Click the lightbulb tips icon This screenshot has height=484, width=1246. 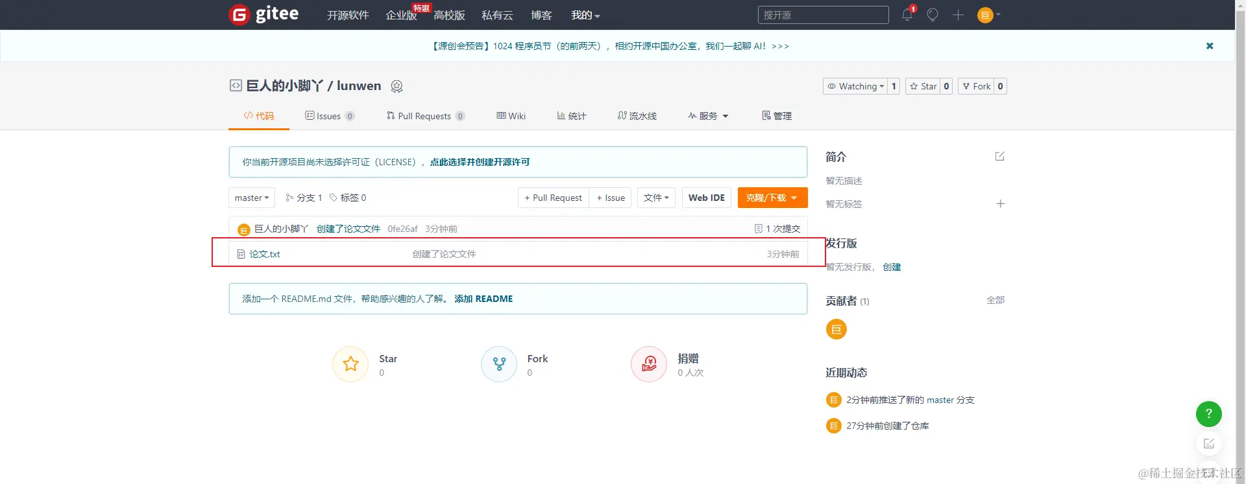pyautogui.click(x=933, y=15)
